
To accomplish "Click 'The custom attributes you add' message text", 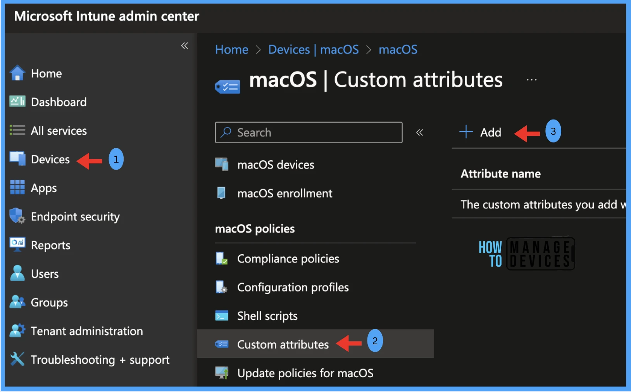I will (543, 205).
